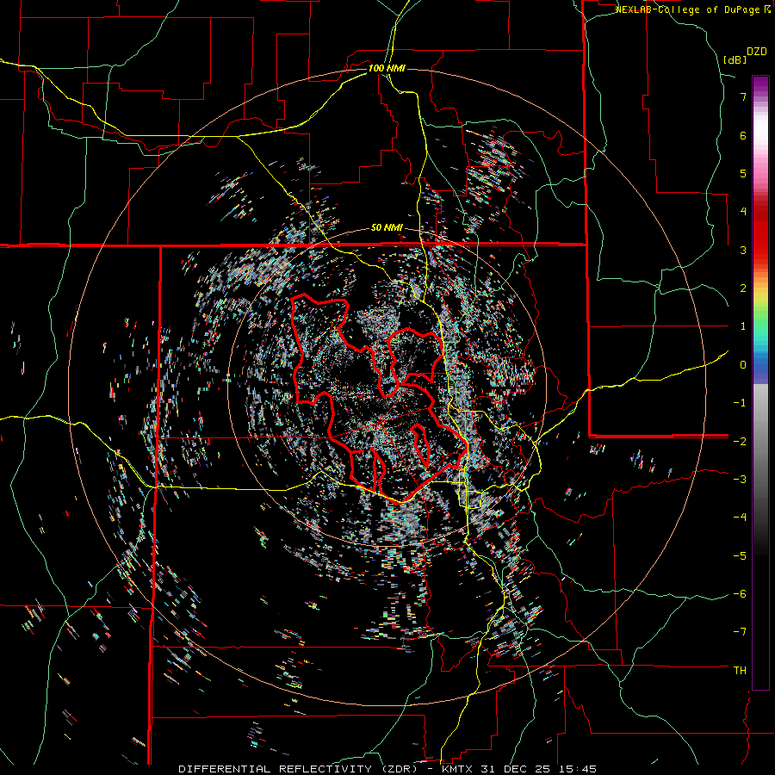Viewport: 775px width, 775px height.
Task: Click the '100 NMI' range ring label
Action: click(387, 68)
